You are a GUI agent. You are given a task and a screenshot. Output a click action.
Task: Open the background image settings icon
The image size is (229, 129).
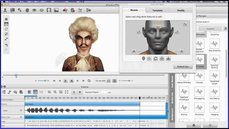tap(56, 10)
